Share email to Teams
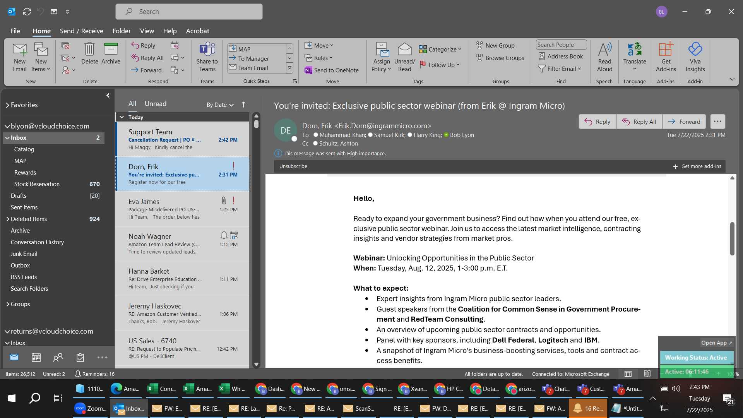This screenshot has width=743, height=418. point(207,57)
